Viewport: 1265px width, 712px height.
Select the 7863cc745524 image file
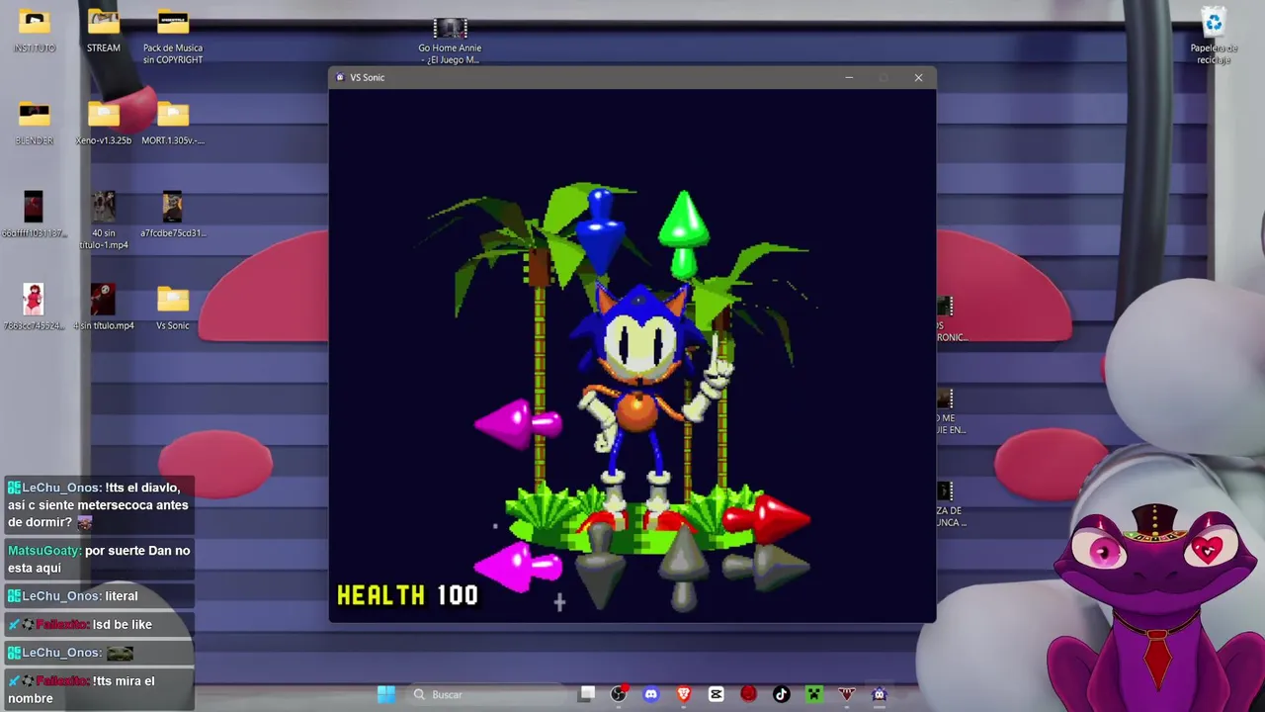pyautogui.click(x=34, y=308)
